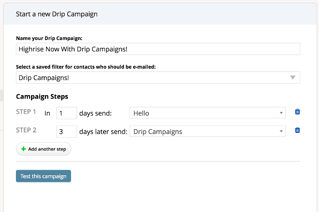Click the Campaign Steps heading

tap(42, 96)
